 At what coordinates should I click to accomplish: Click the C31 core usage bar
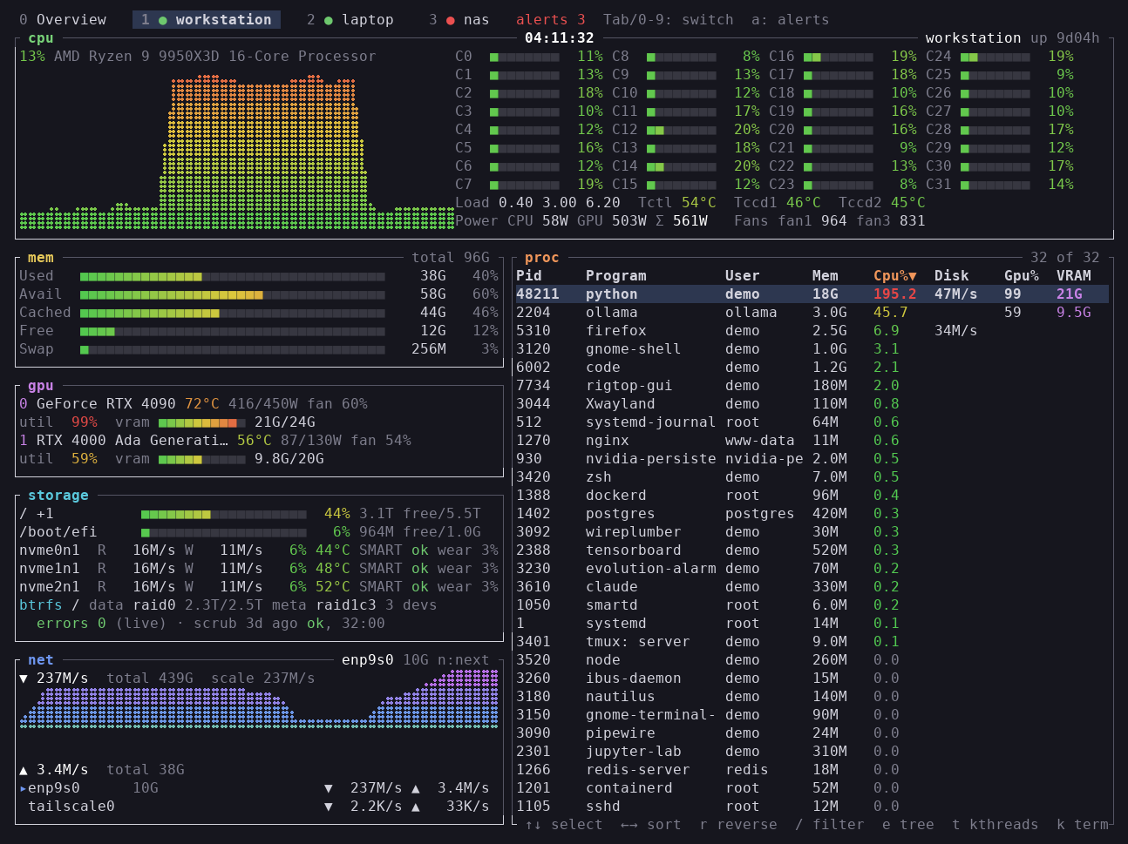995,185
